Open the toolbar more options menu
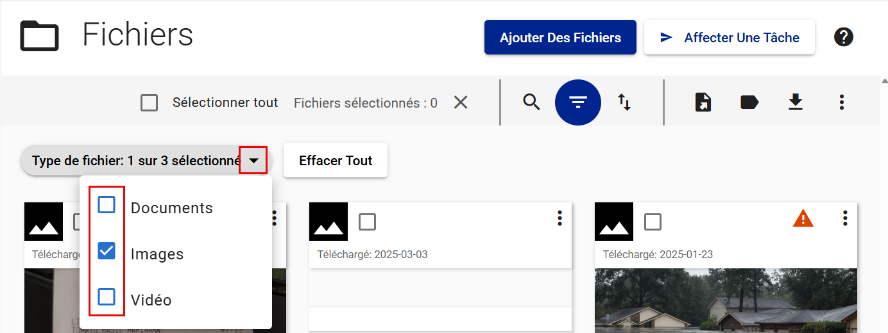The width and height of the screenshot is (888, 333). [x=842, y=102]
